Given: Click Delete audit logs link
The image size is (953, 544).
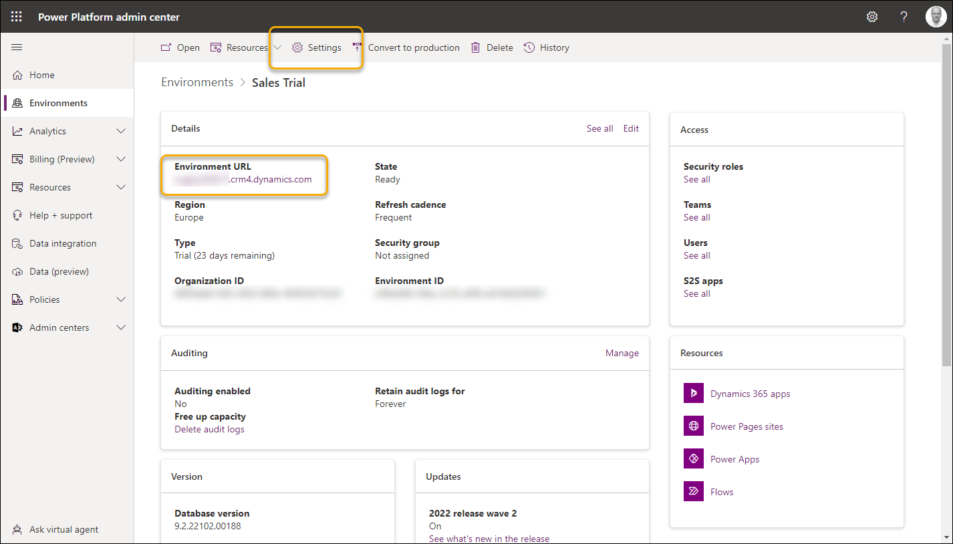Looking at the screenshot, I should 209,429.
